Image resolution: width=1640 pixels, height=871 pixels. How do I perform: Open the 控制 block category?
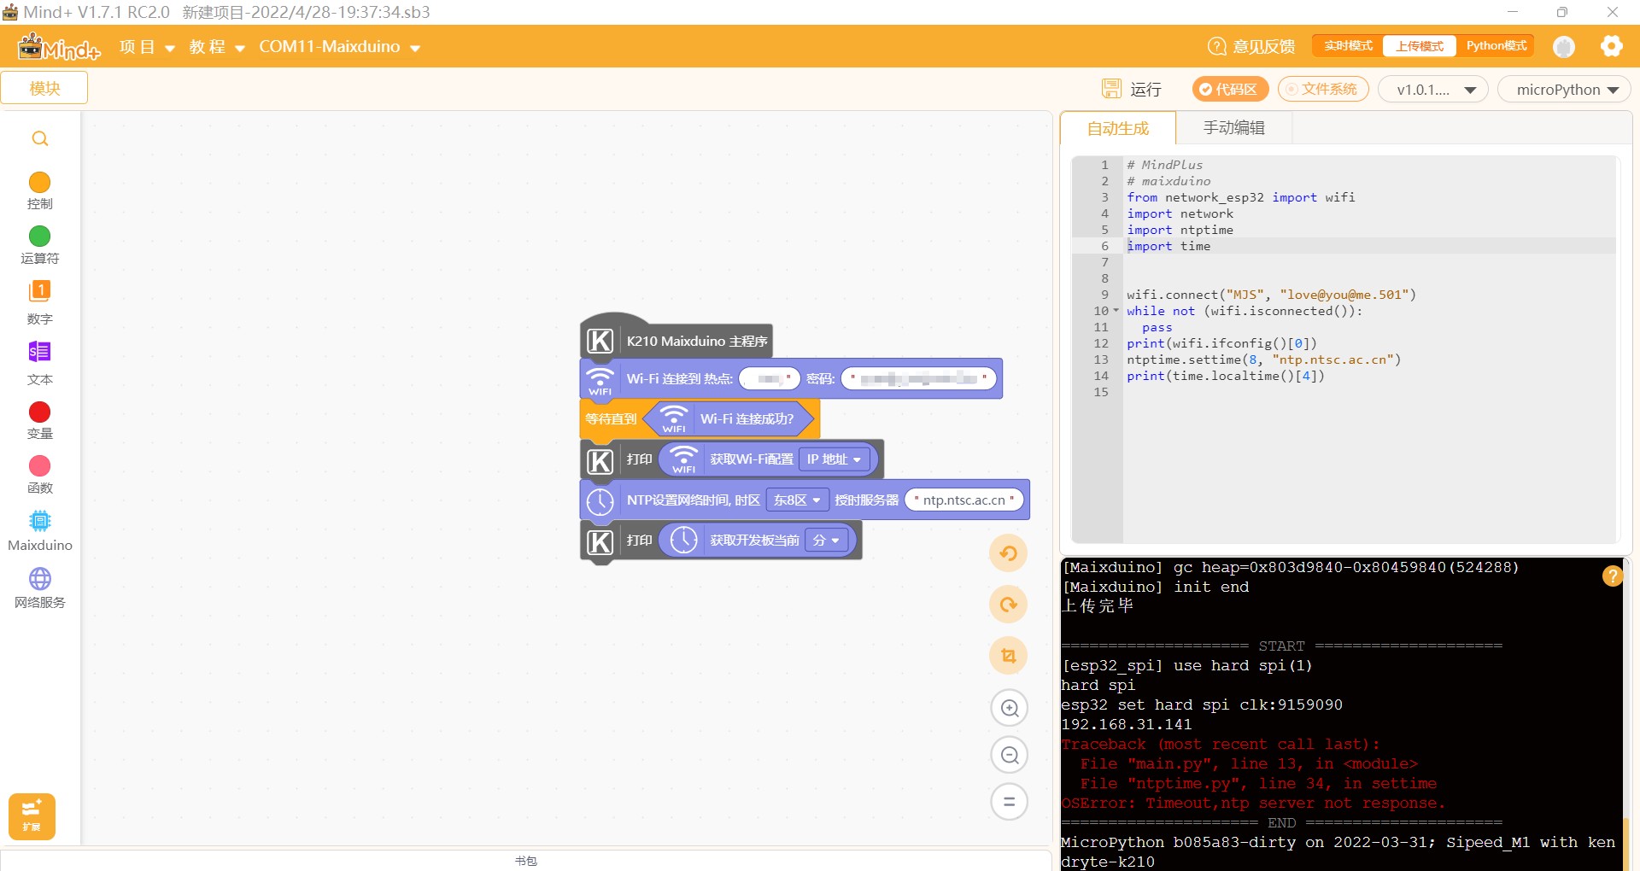39,191
